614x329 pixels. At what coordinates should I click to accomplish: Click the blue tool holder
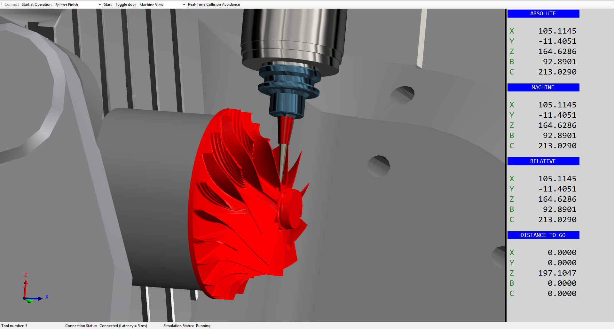click(288, 90)
